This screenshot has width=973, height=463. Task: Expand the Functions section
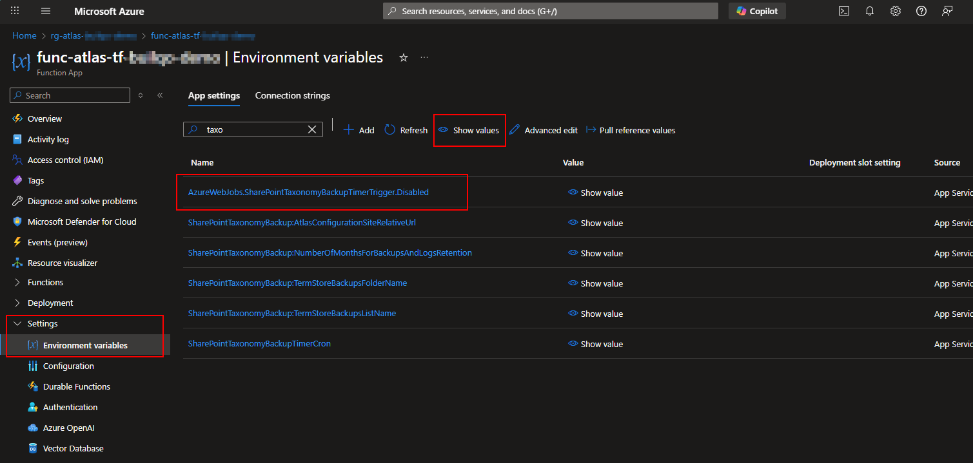(x=45, y=282)
